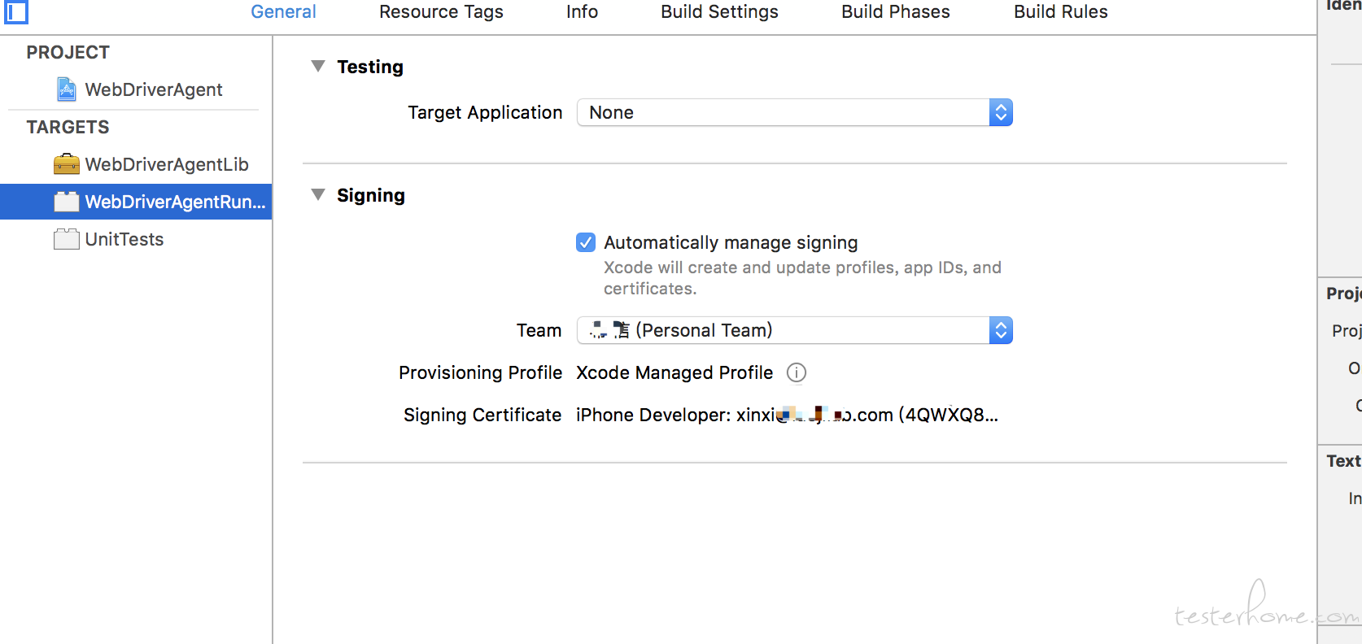Viewport: 1362px width, 644px height.
Task: Switch to the General tab
Action: click(x=283, y=11)
